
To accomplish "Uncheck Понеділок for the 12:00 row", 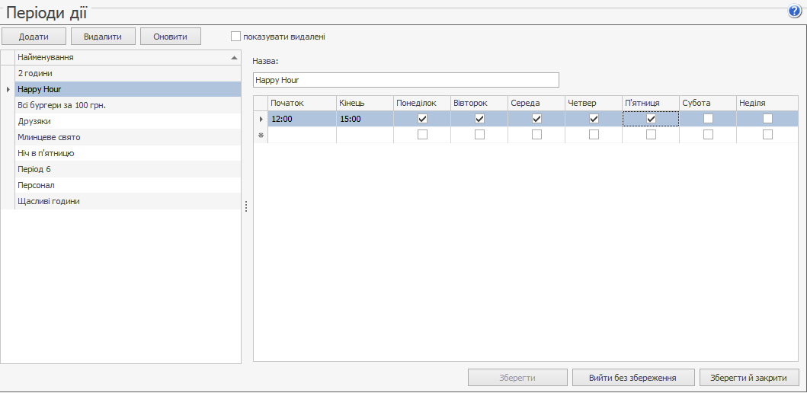I will 422,119.
